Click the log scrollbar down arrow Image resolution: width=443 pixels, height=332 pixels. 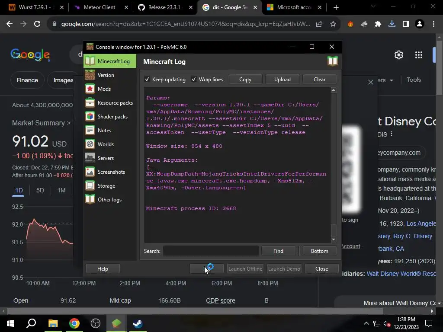334,239
